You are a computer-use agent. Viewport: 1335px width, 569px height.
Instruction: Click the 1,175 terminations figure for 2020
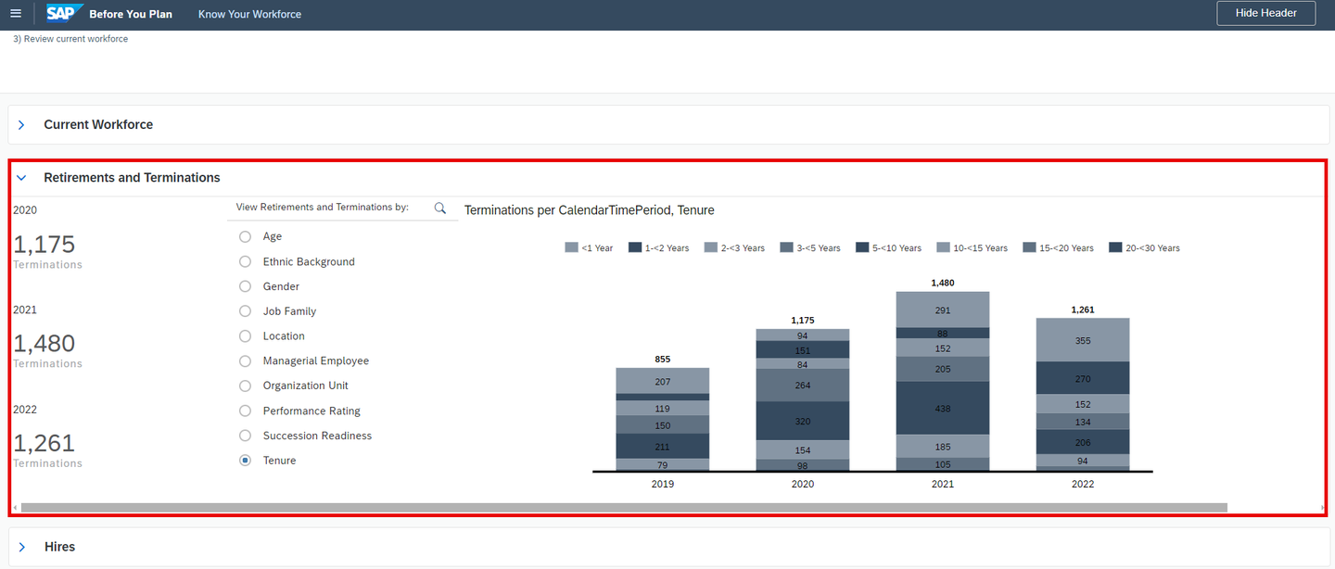pos(44,245)
